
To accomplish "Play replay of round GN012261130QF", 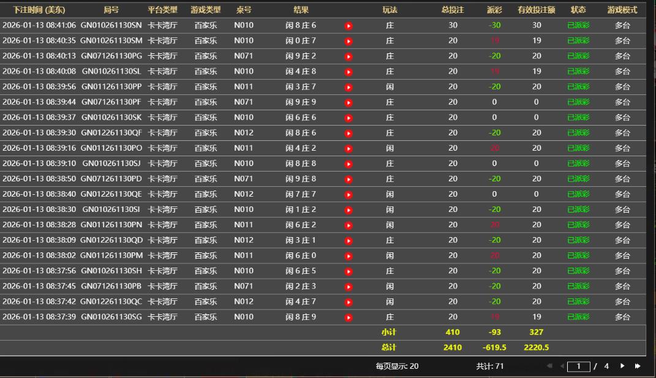I will click(x=349, y=133).
